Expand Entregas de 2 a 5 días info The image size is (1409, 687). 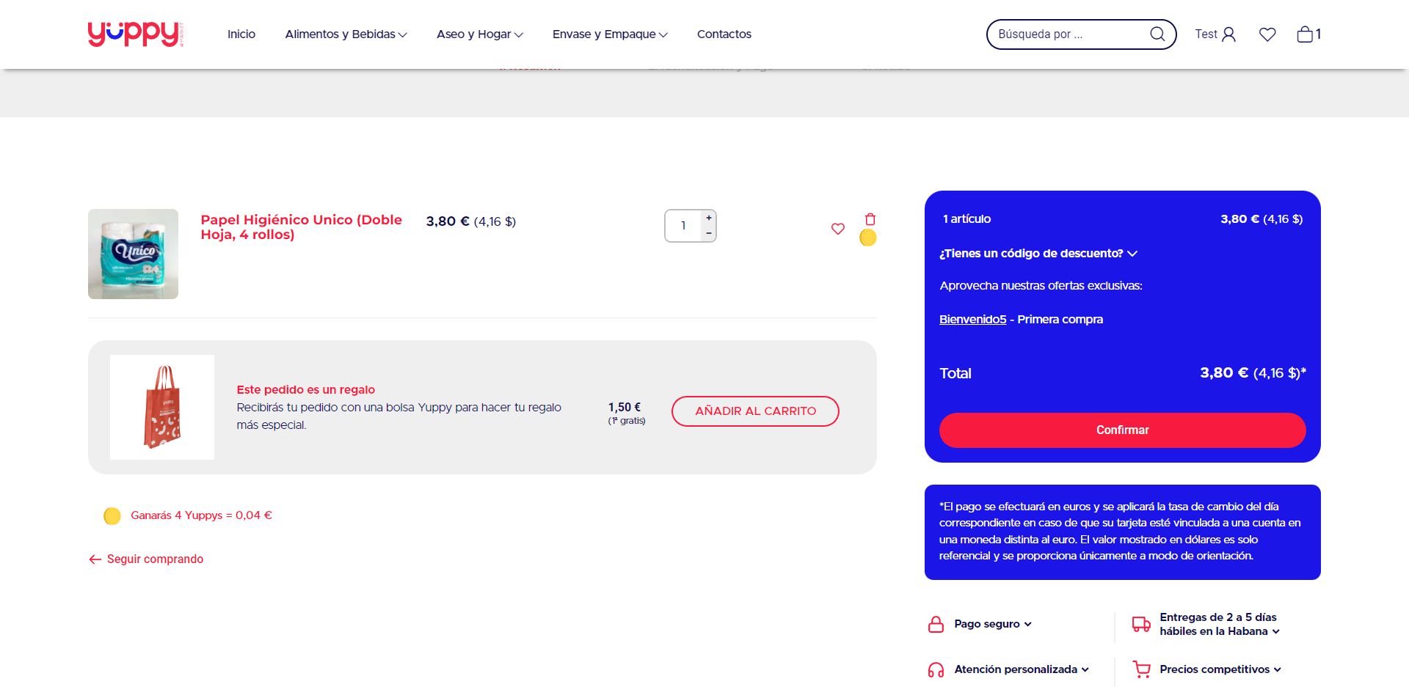pyautogui.click(x=1219, y=624)
